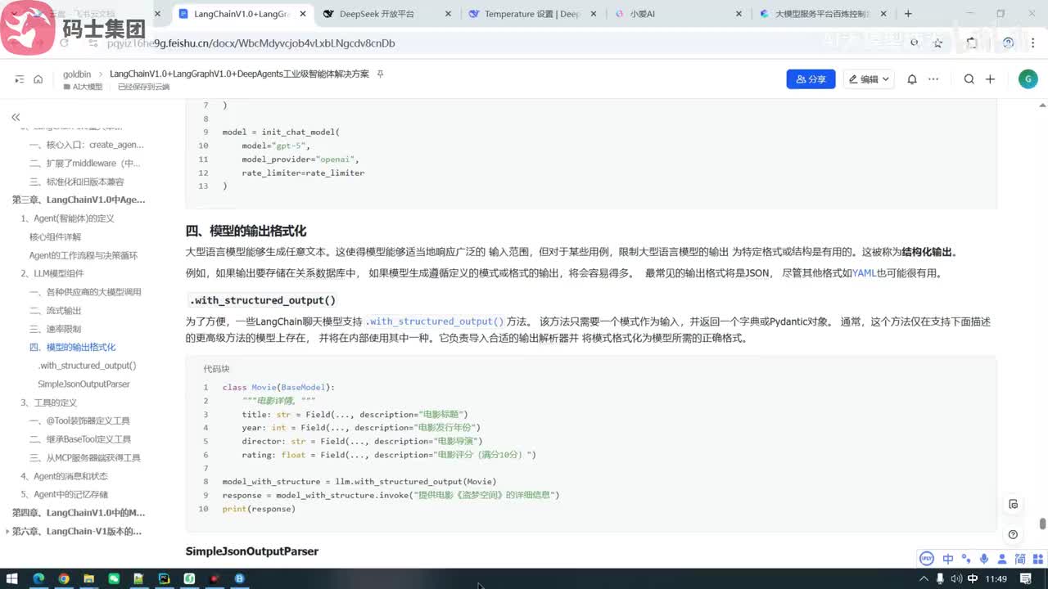This screenshot has width=1048, height=589.
Task: Open WeChat icon in the taskbar
Action: 114,578
